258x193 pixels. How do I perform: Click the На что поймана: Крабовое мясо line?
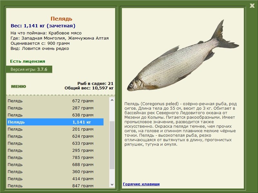pyautogui.click(x=46, y=33)
